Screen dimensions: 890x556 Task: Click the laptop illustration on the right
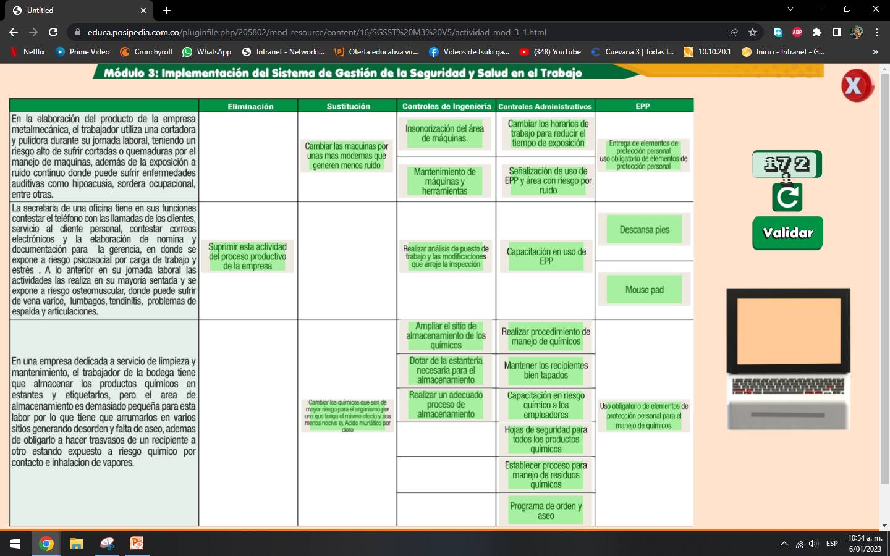788,359
